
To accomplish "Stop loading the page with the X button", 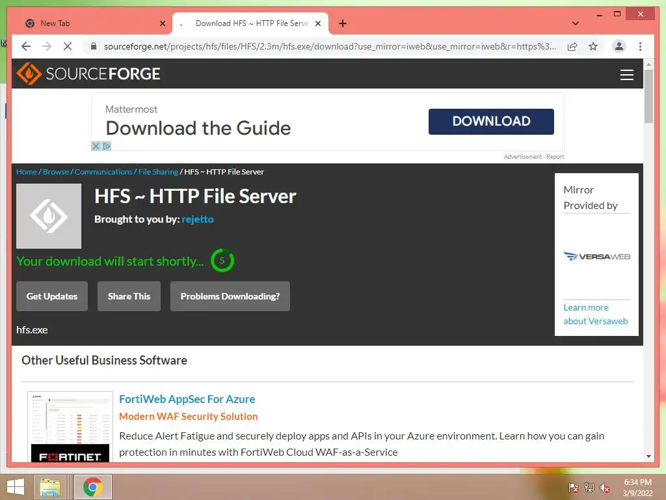I will click(x=68, y=46).
